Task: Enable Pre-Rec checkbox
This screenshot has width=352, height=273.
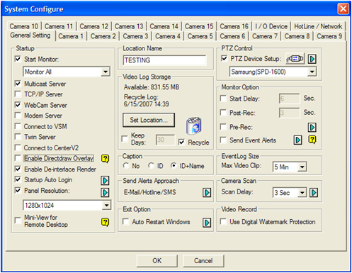Action: pos(223,127)
